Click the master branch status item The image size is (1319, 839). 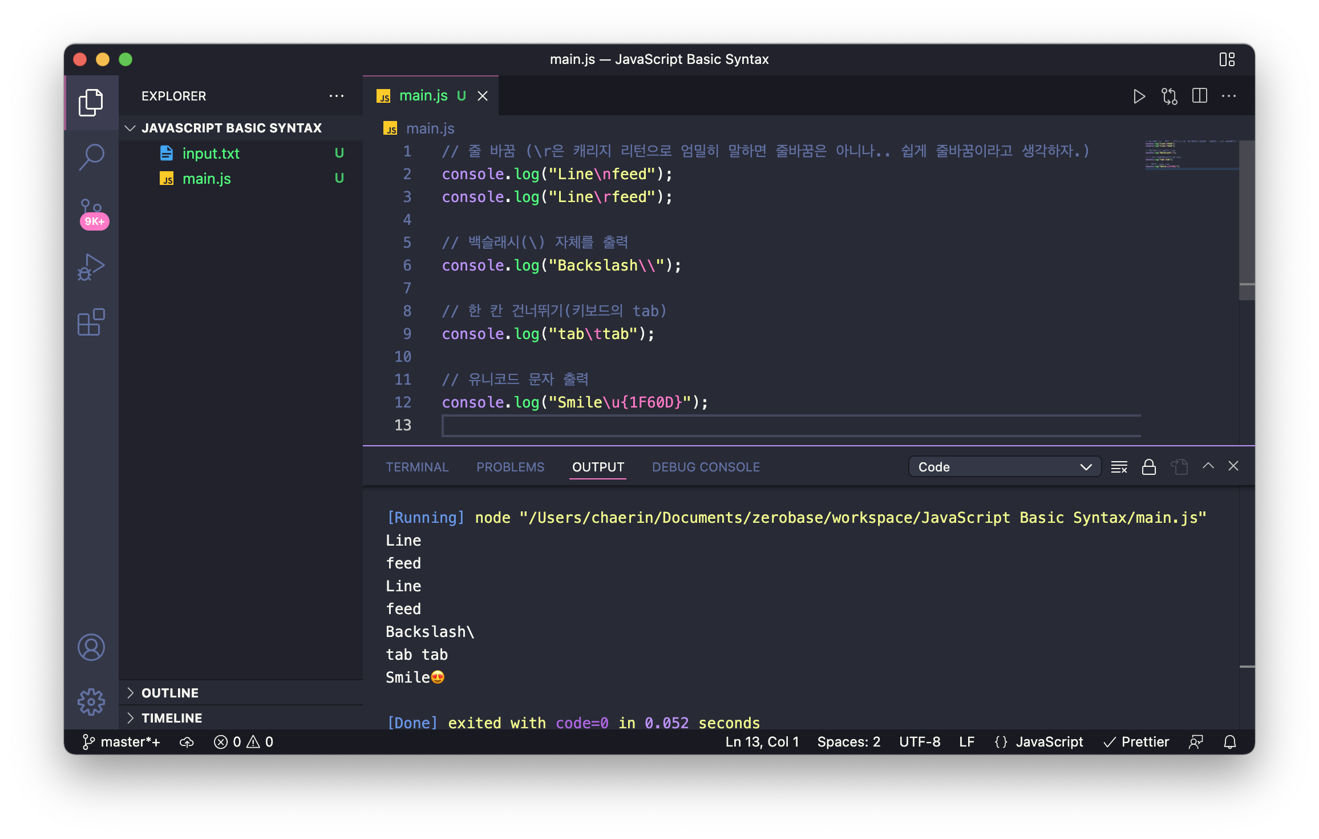pyautogui.click(x=122, y=741)
